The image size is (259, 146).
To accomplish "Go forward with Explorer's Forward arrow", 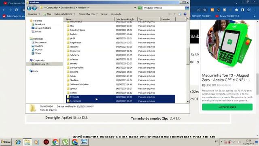I will click(34, 8).
